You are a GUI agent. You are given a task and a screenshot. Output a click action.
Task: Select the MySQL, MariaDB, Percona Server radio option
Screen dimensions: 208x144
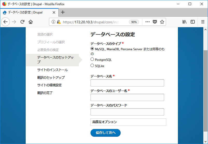(92, 49)
